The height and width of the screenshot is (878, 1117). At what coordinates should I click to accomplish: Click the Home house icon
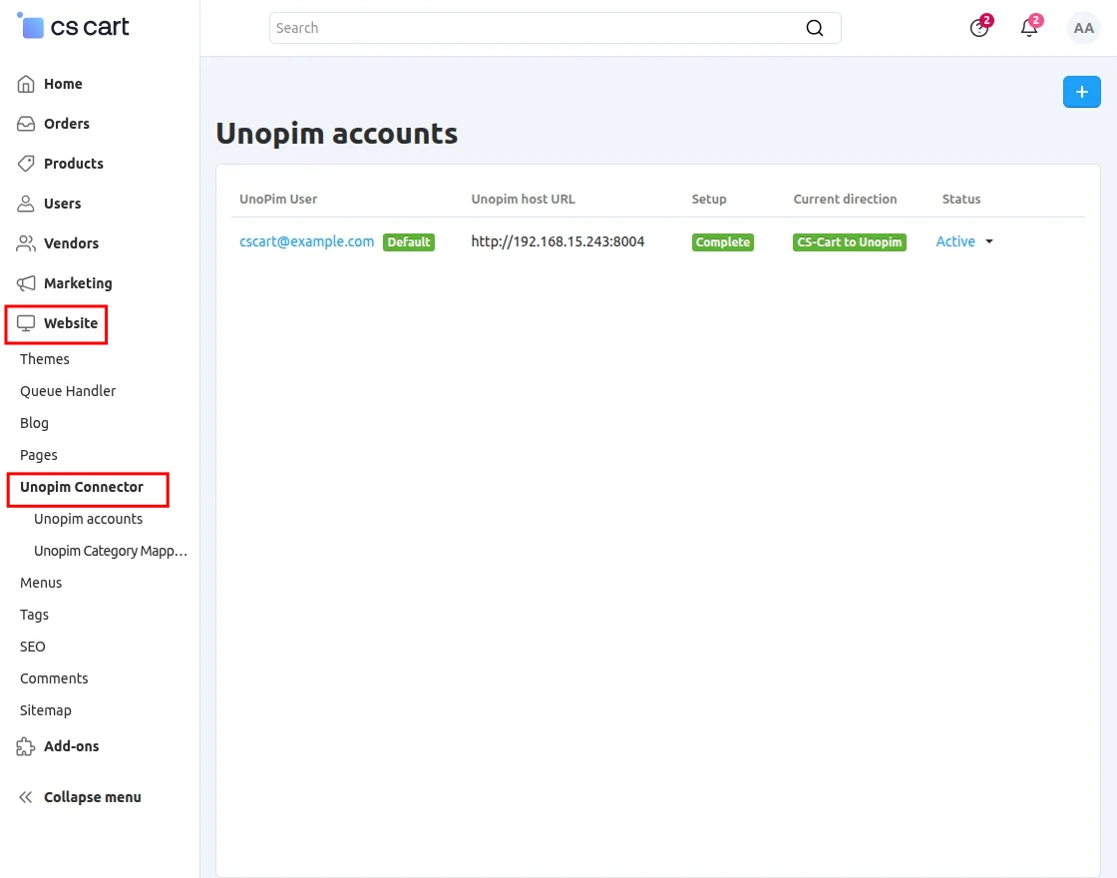tap(26, 84)
